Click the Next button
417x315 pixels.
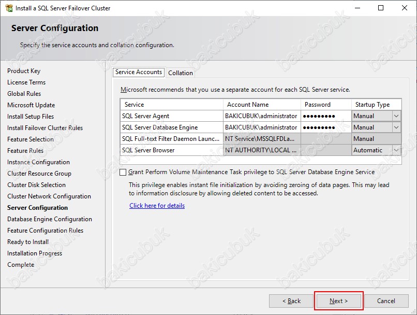(x=338, y=301)
